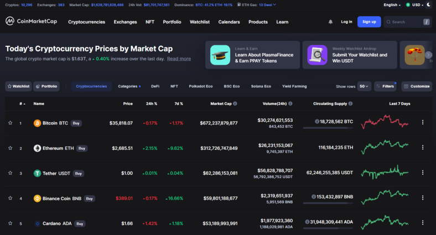Select the Categories tab
436x235 pixels.
tap(129, 86)
